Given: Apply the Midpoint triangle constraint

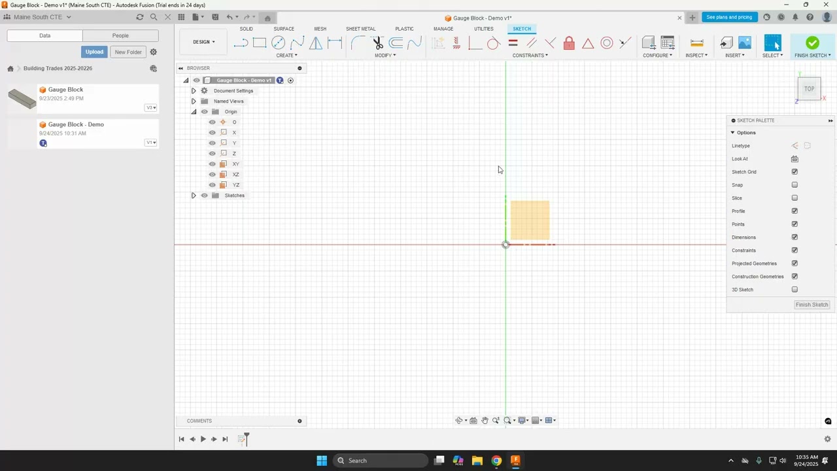Looking at the screenshot, I should pyautogui.click(x=588, y=43).
